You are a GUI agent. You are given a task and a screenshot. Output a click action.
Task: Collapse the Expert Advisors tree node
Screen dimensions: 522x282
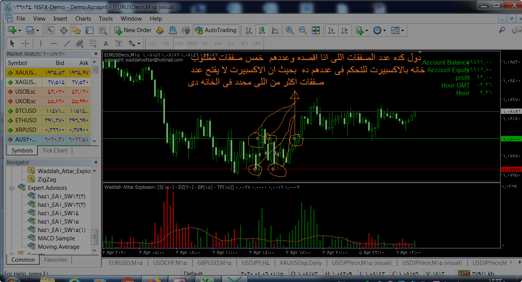click(x=12, y=188)
